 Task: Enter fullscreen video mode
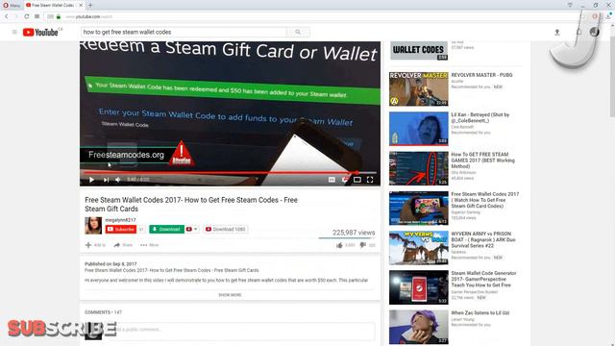pos(370,180)
